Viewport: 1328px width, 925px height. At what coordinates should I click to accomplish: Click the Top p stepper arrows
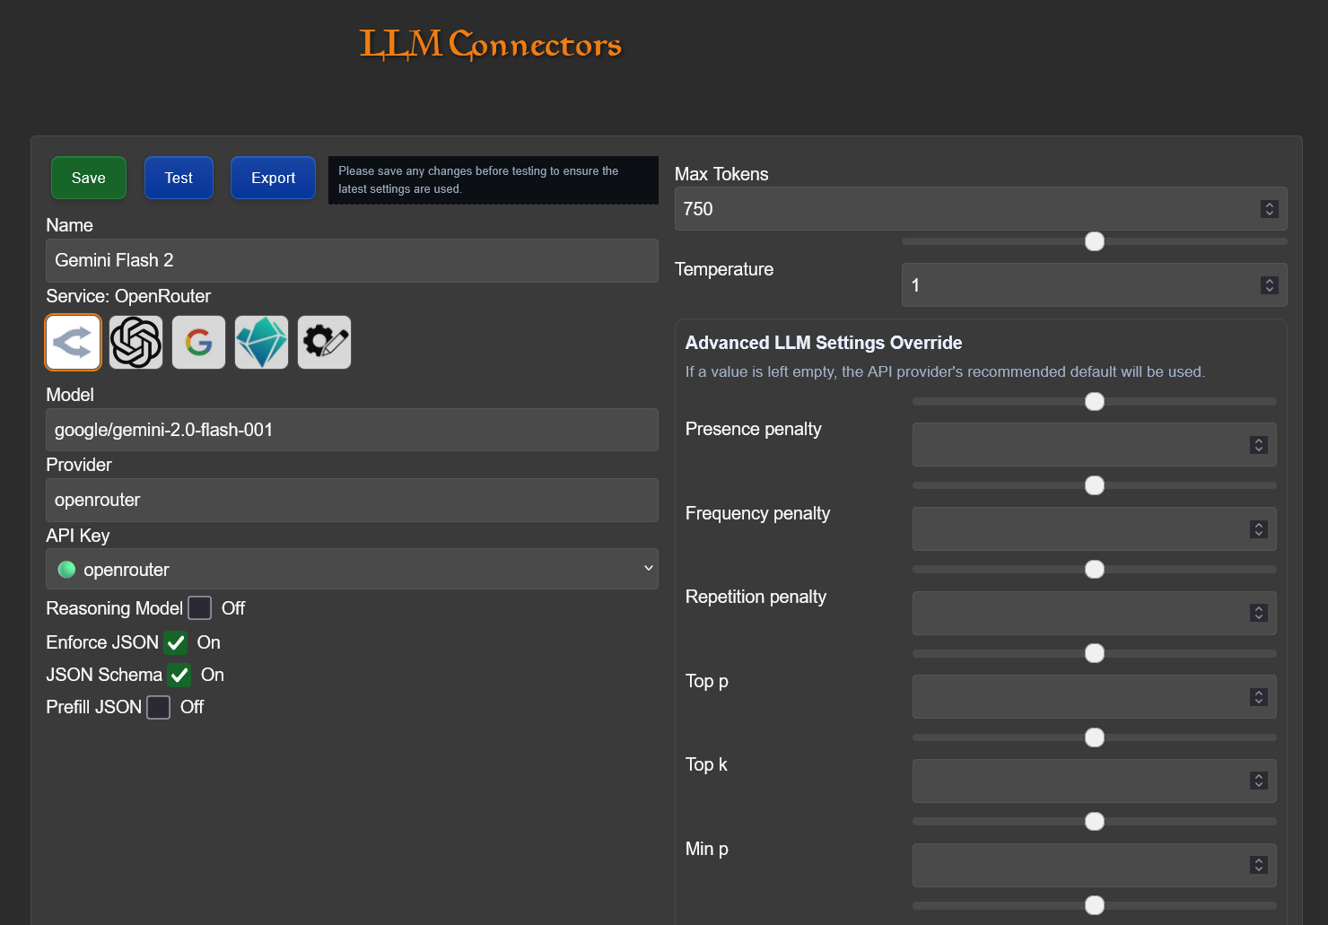1258,697
